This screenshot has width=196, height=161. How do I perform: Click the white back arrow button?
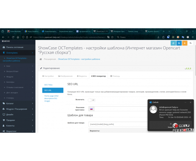pos(190,43)
